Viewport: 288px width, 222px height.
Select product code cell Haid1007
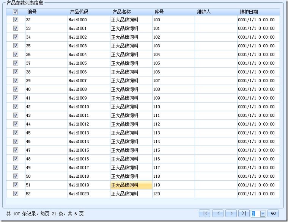pos(89,80)
